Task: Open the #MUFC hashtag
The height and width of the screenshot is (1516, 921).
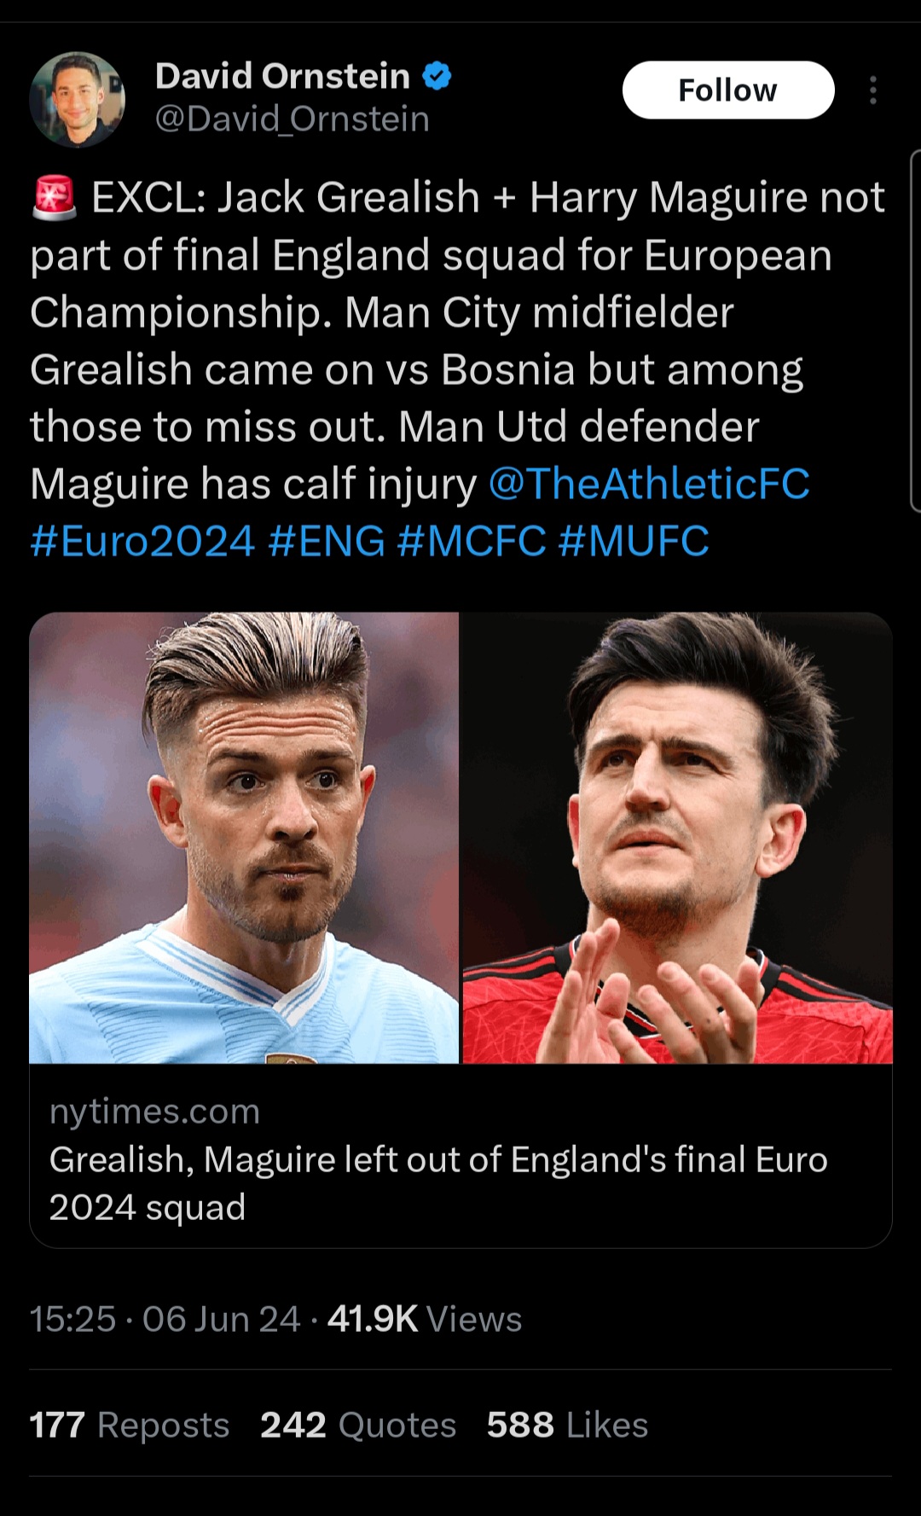Action: tap(634, 541)
